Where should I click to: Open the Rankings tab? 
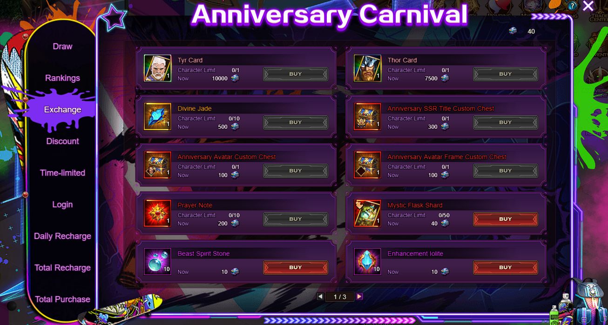coord(62,78)
